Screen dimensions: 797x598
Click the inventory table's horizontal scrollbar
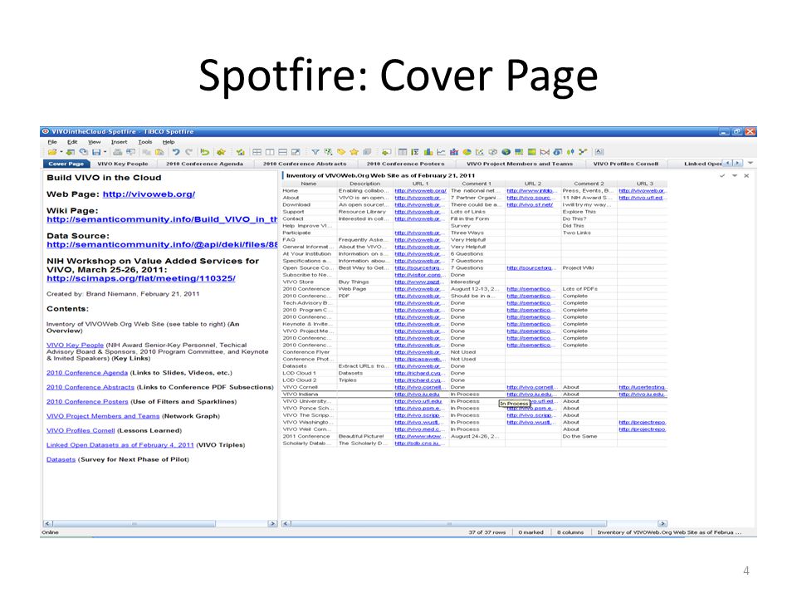click(x=449, y=523)
